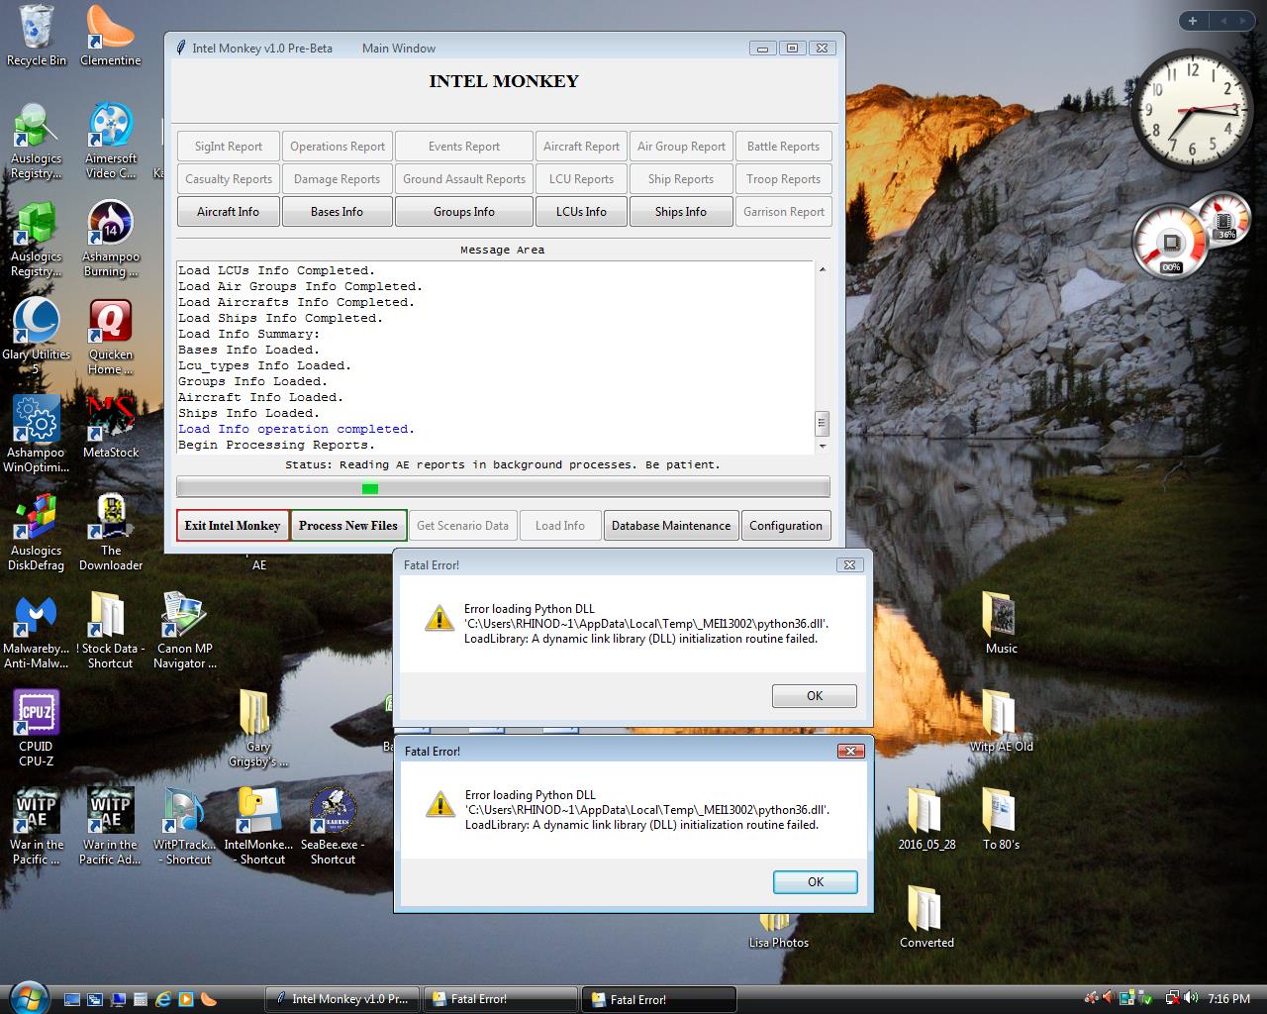Click the Message Area scrollbar down arrow
Viewport: 1267px width, 1014px height.
tap(823, 445)
